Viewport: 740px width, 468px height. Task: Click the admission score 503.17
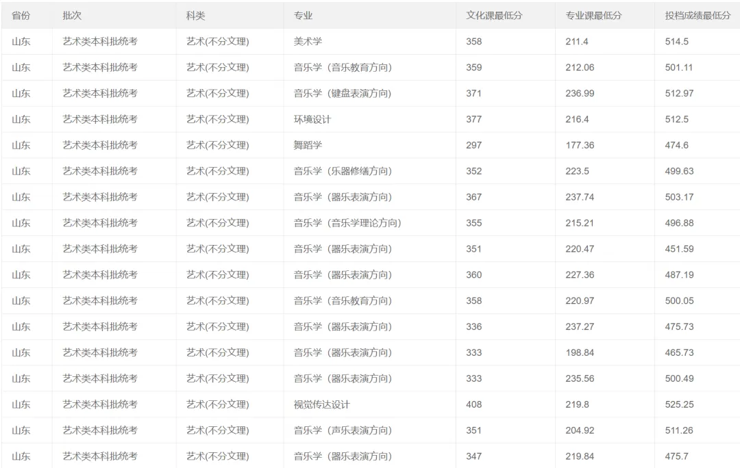click(679, 197)
